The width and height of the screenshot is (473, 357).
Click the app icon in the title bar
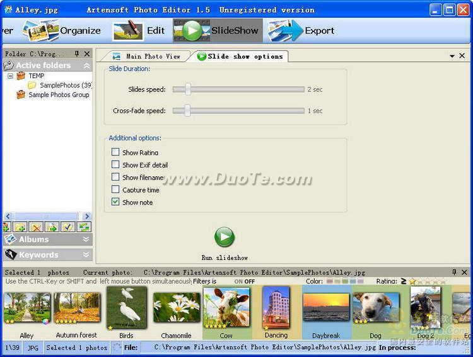8,9
